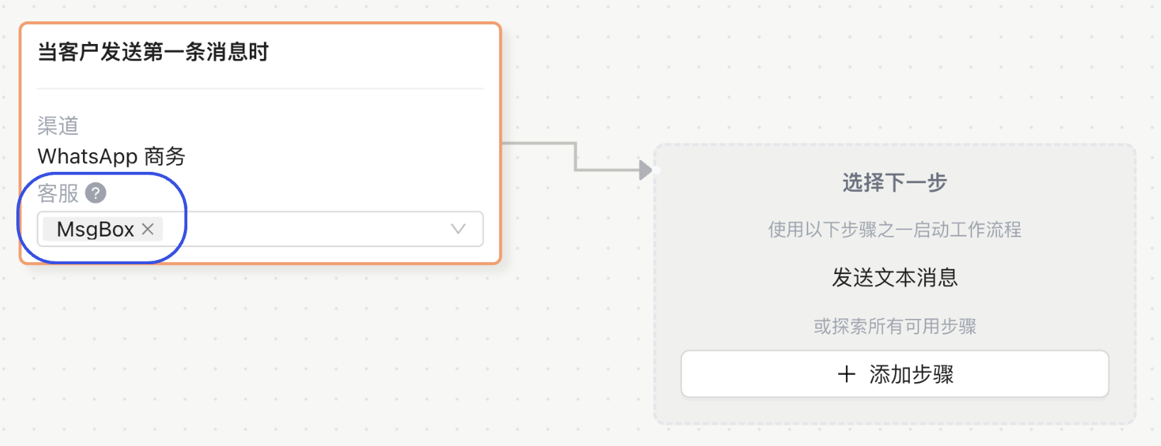The image size is (1161, 446).
Task: Open available step options via 或探索所有可用步骤
Action: click(x=896, y=326)
